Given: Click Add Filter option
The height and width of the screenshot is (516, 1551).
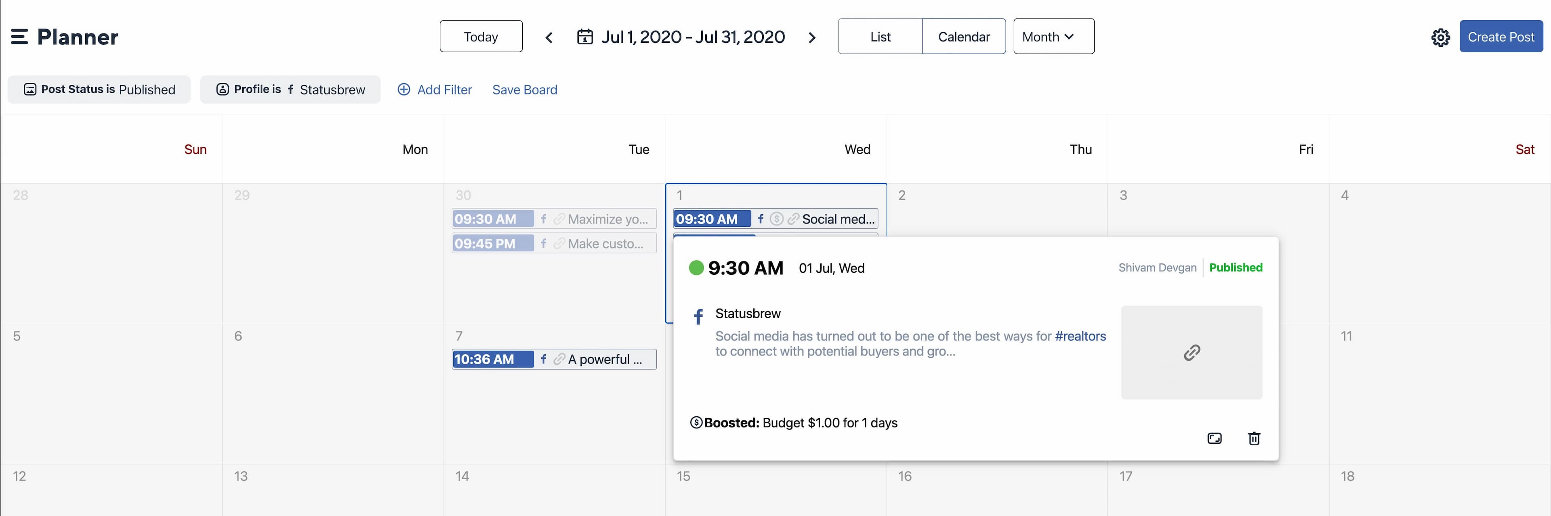Looking at the screenshot, I should tap(433, 89).
